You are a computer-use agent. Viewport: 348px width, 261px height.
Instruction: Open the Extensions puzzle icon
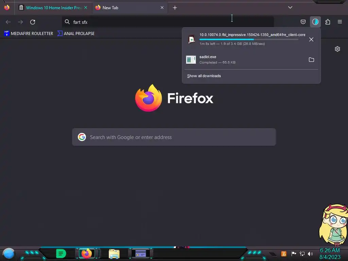[328, 22]
